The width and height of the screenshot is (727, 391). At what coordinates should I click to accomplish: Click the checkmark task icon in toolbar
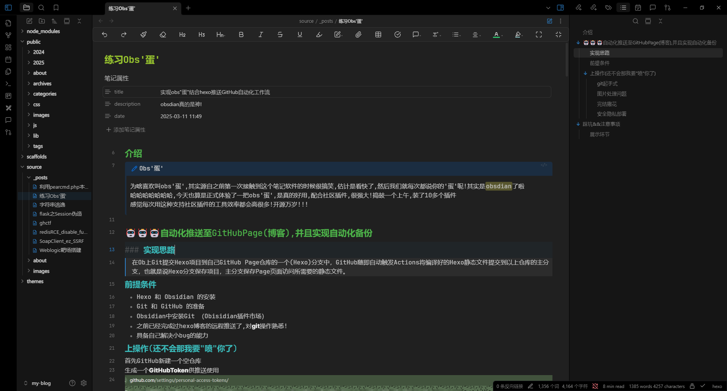coord(398,34)
